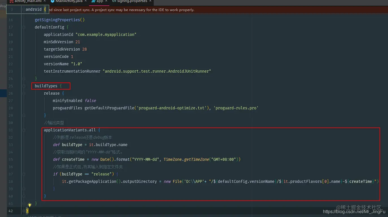Click it.buildType.name on line 33
The height and width of the screenshot is (217, 388).
click(x=108, y=145)
